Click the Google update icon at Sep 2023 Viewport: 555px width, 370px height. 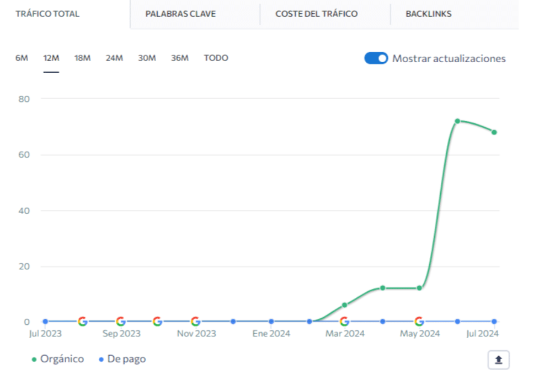click(x=120, y=322)
